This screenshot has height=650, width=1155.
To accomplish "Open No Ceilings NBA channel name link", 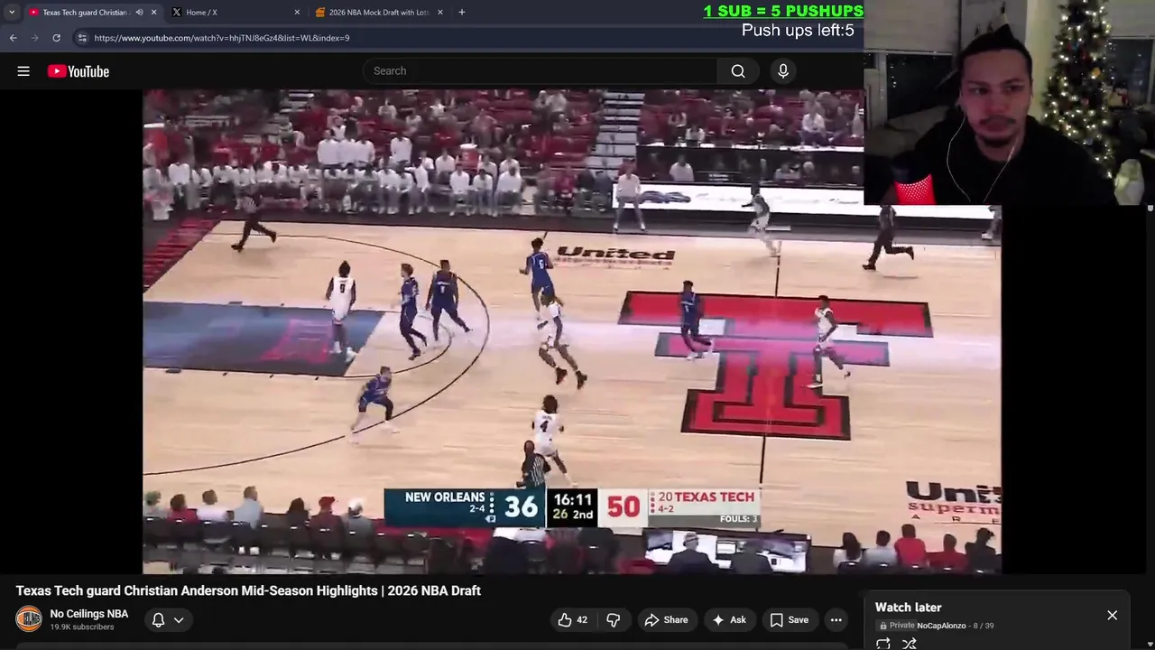I will (x=89, y=614).
